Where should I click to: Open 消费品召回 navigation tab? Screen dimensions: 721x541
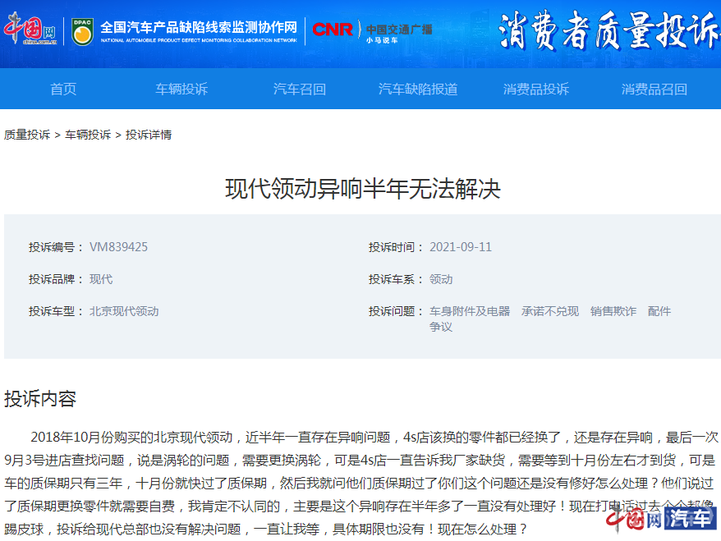click(654, 89)
